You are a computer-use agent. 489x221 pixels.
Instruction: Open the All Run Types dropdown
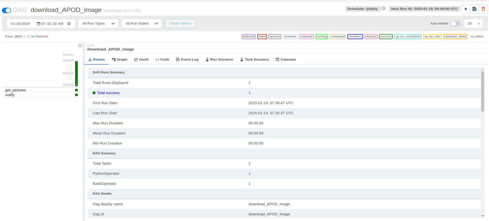point(98,23)
